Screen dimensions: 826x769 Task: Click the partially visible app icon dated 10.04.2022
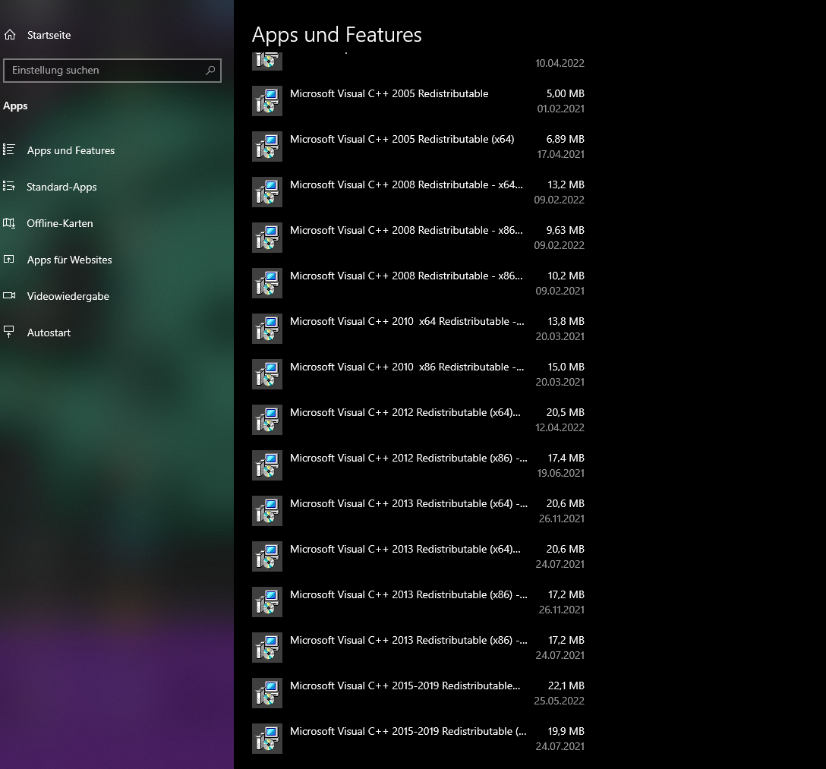point(267,61)
